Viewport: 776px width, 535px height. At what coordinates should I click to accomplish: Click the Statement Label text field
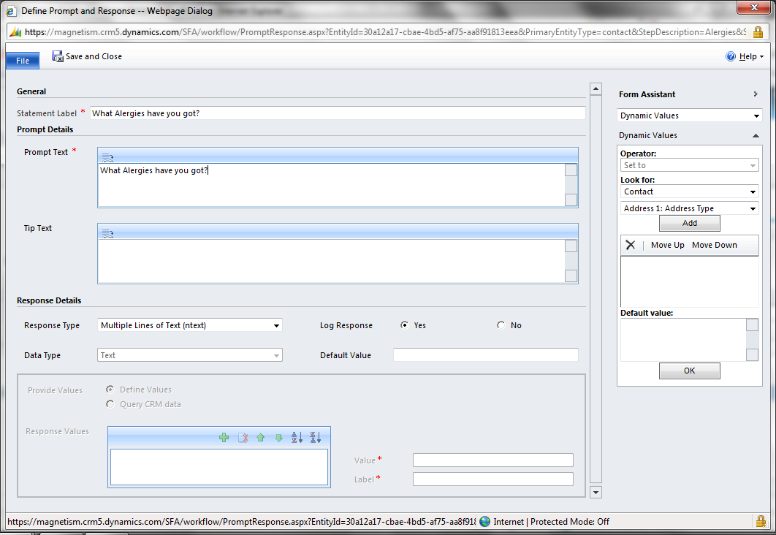click(x=337, y=113)
